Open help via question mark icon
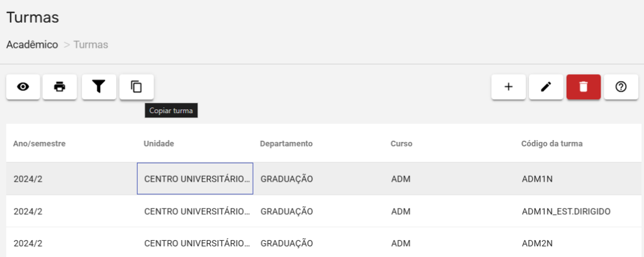This screenshot has height=257, width=644. click(621, 87)
